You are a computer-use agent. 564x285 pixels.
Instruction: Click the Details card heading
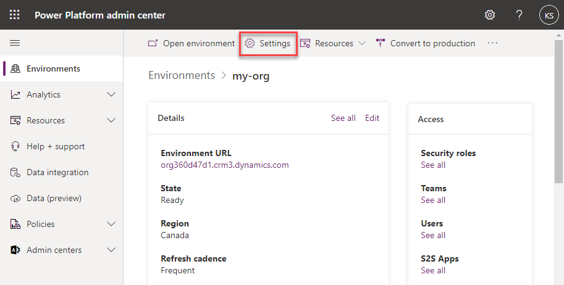(171, 118)
